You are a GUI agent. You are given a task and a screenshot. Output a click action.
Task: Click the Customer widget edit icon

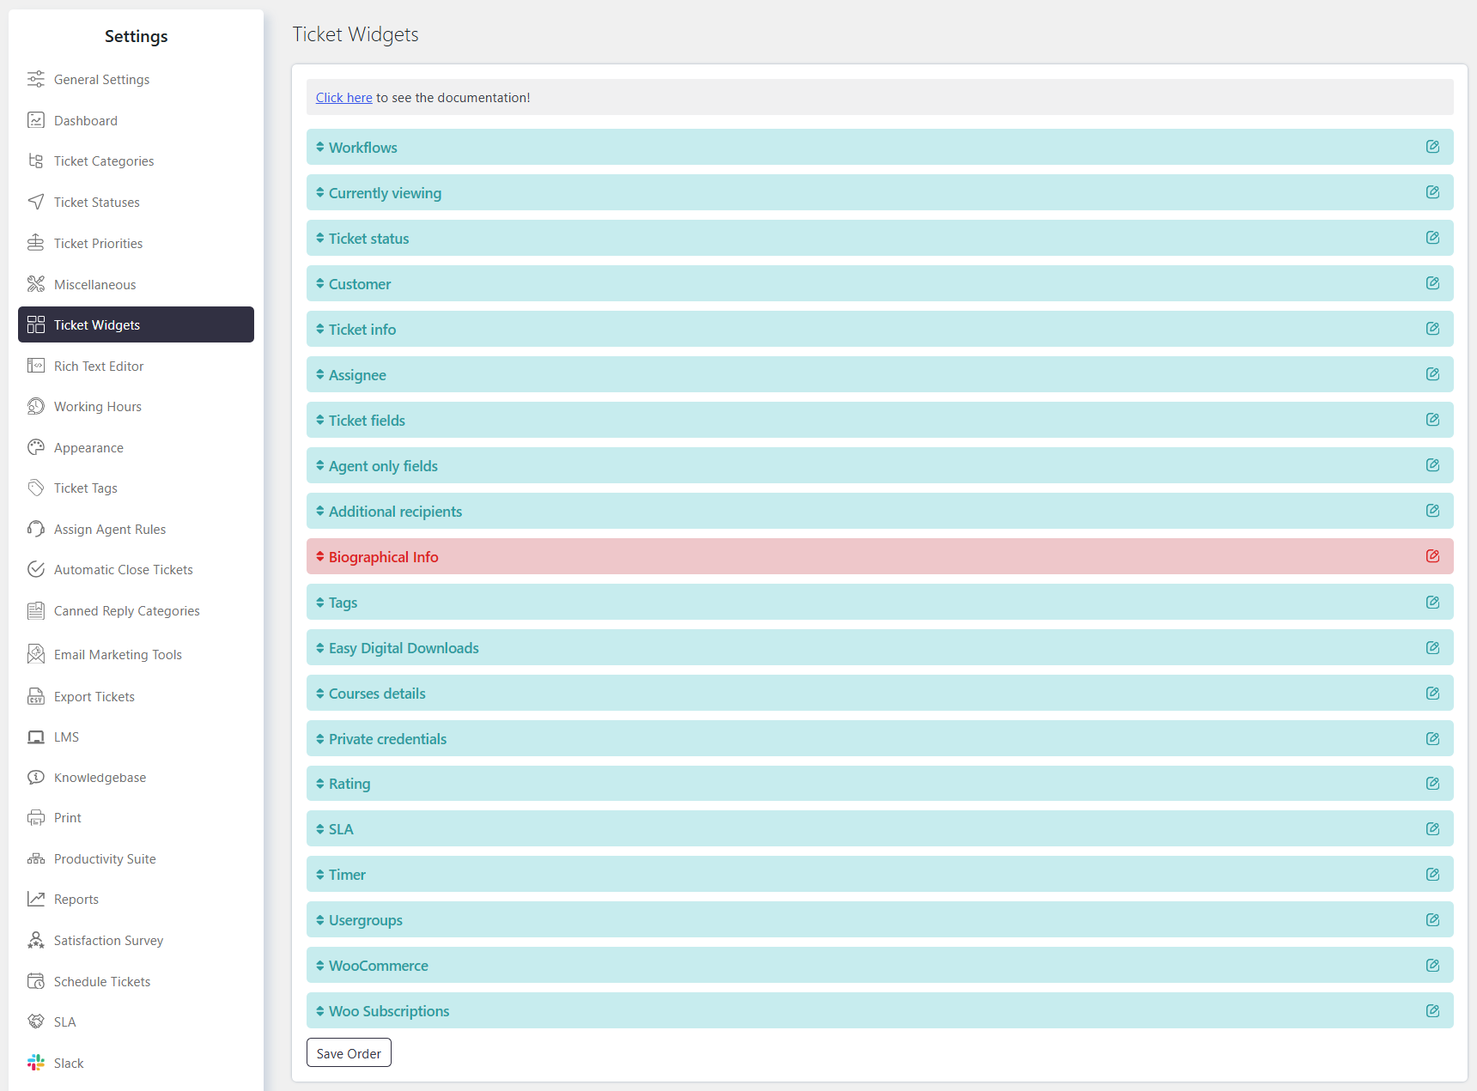pos(1432,283)
